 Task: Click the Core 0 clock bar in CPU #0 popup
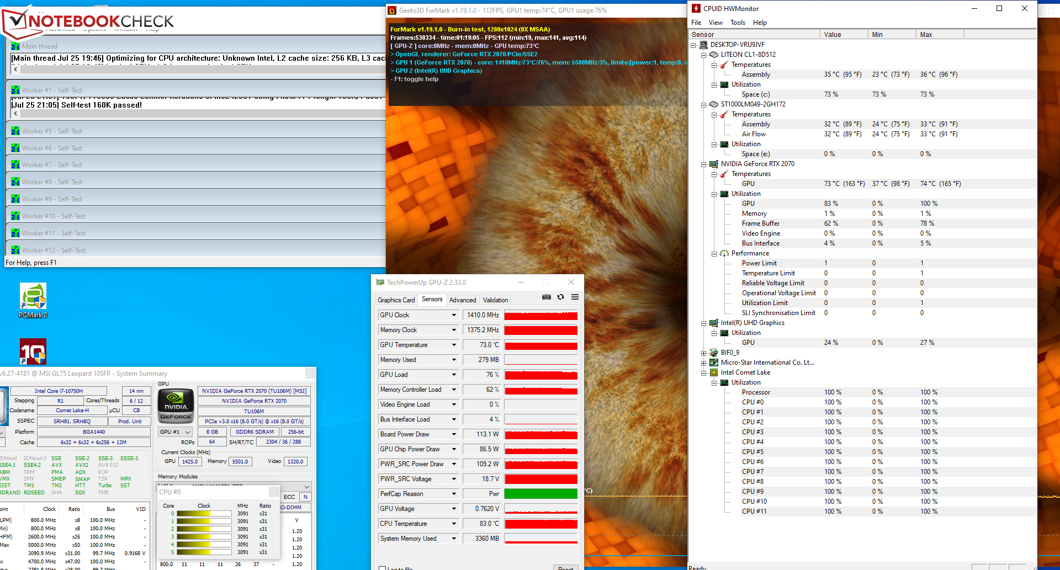pyautogui.click(x=204, y=514)
